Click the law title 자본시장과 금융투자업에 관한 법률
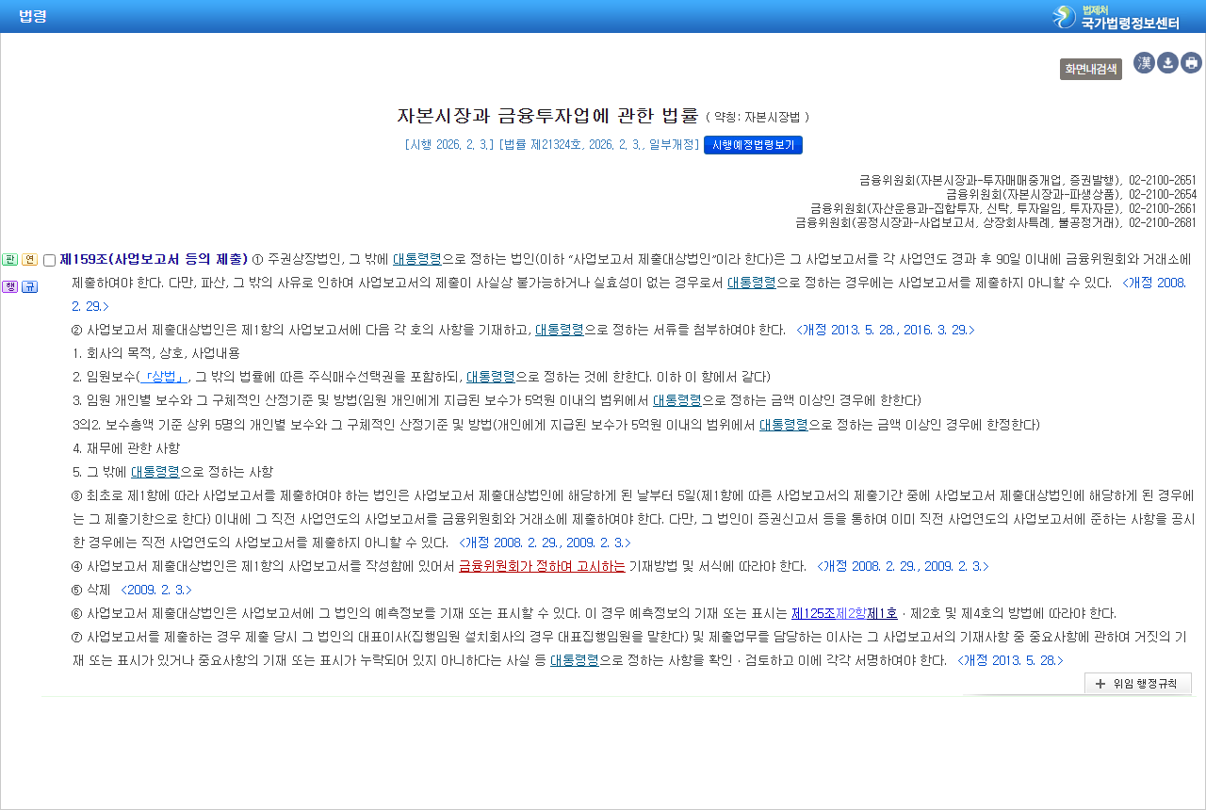This screenshot has width=1206, height=810. pos(547,116)
